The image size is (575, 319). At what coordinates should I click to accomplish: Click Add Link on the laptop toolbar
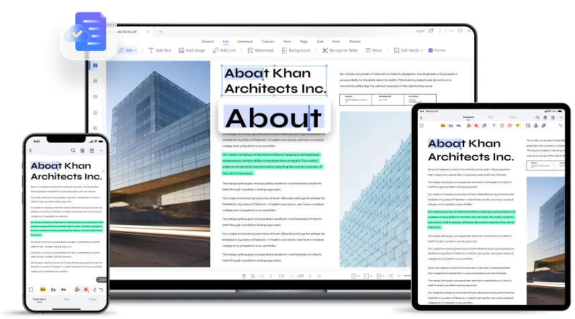[224, 50]
